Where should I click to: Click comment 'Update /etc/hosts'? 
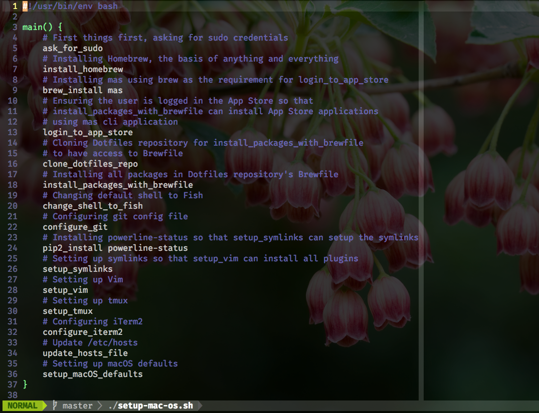tap(90, 342)
